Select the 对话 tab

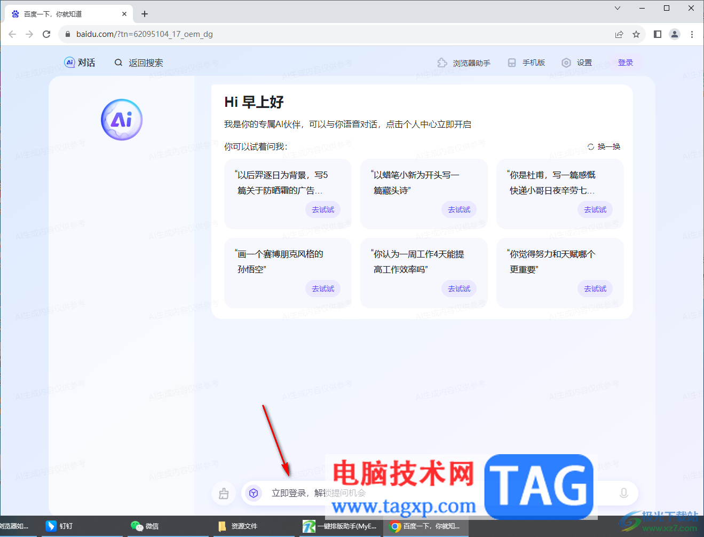click(80, 63)
